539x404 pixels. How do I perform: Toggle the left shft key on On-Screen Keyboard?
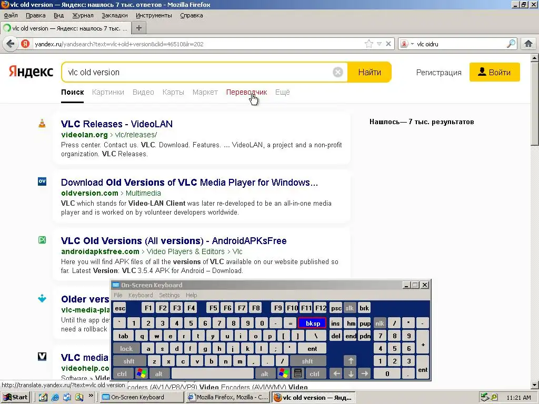coord(129,361)
